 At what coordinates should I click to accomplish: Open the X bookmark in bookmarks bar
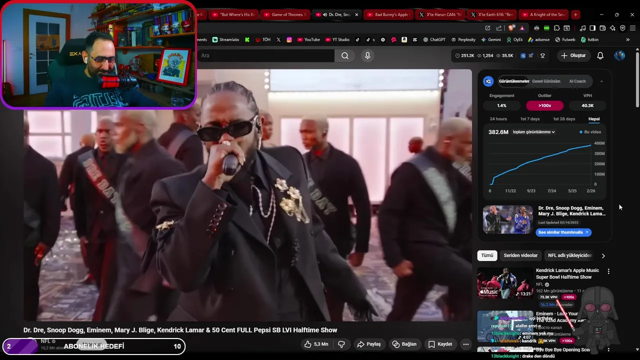point(278,39)
